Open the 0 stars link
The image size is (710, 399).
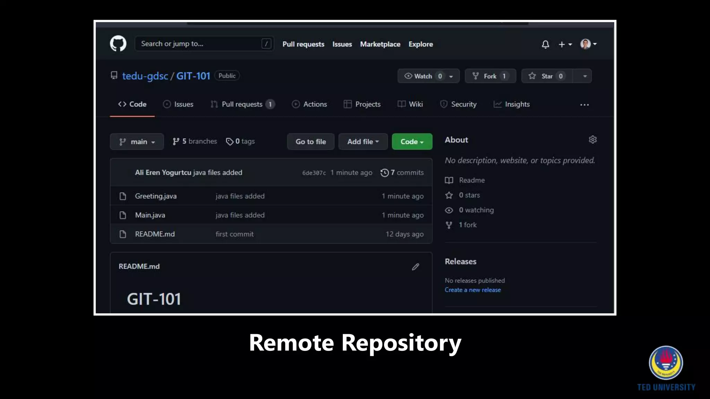pos(462,195)
